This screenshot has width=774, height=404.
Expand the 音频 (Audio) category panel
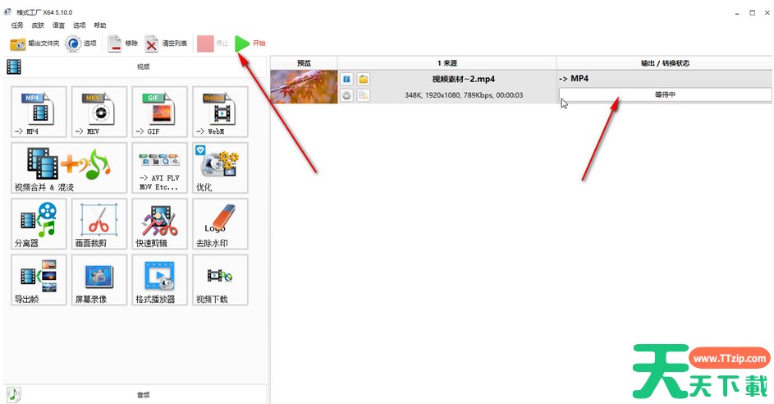[135, 395]
